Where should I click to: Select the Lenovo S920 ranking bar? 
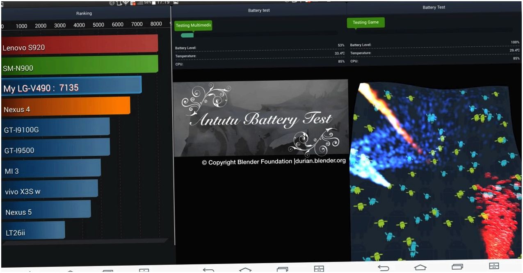coord(80,44)
